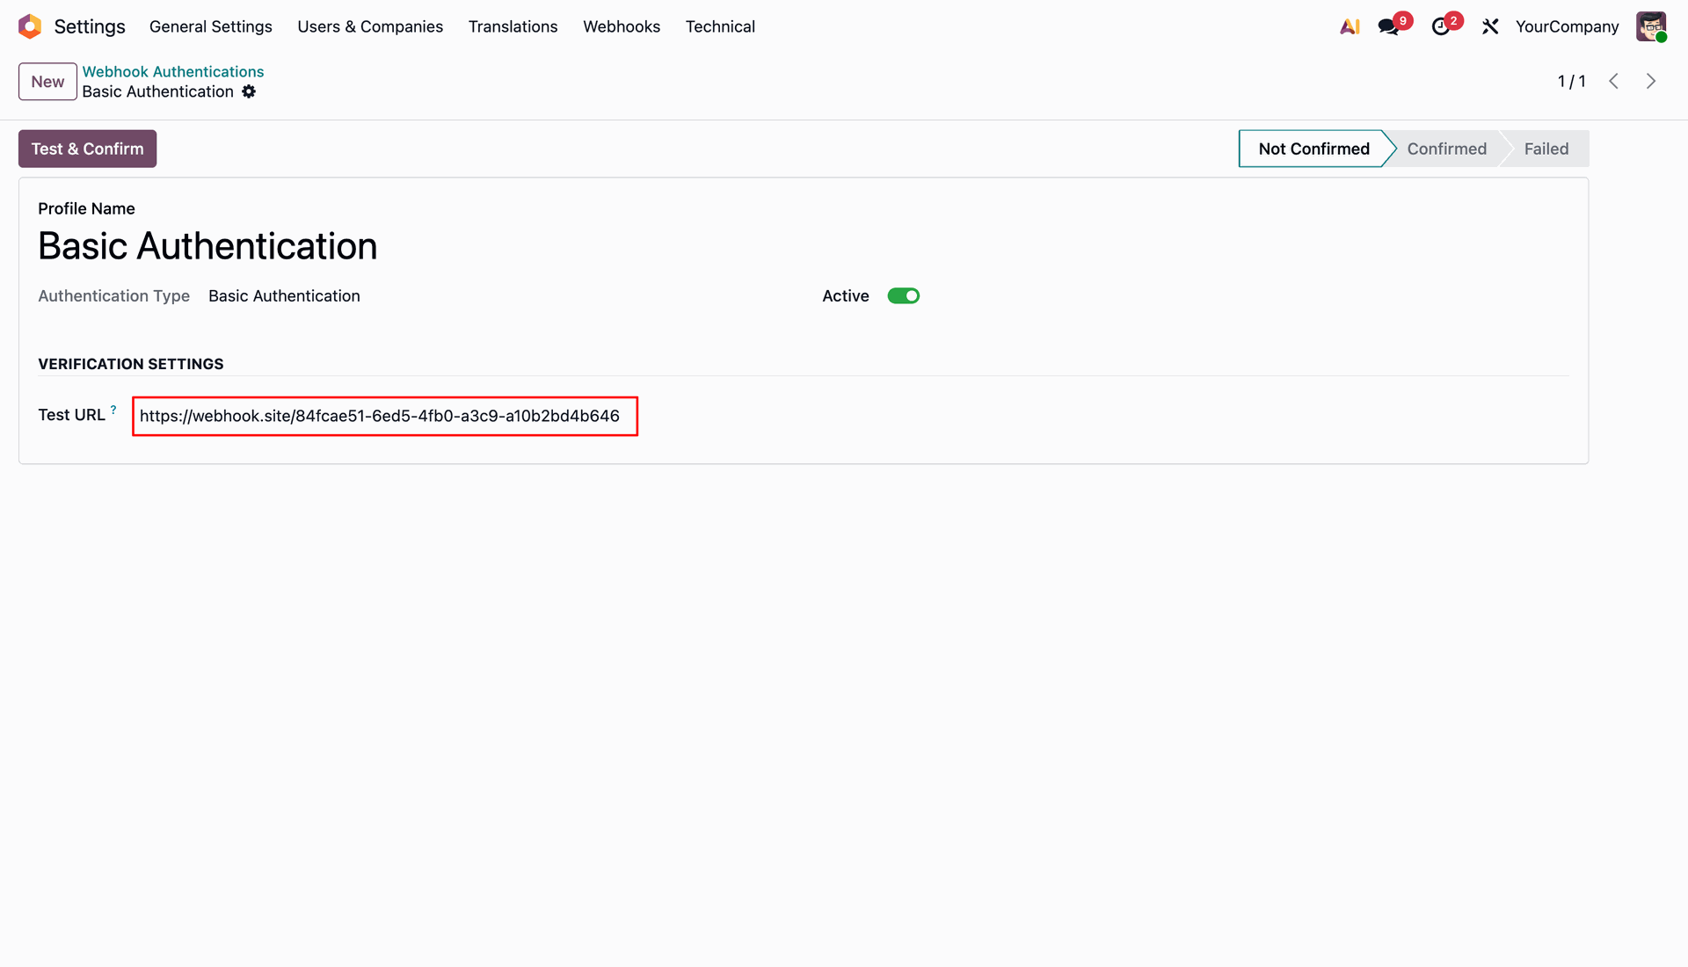This screenshot has width=1688, height=967.
Task: Open Translations menu
Action: pos(513,26)
